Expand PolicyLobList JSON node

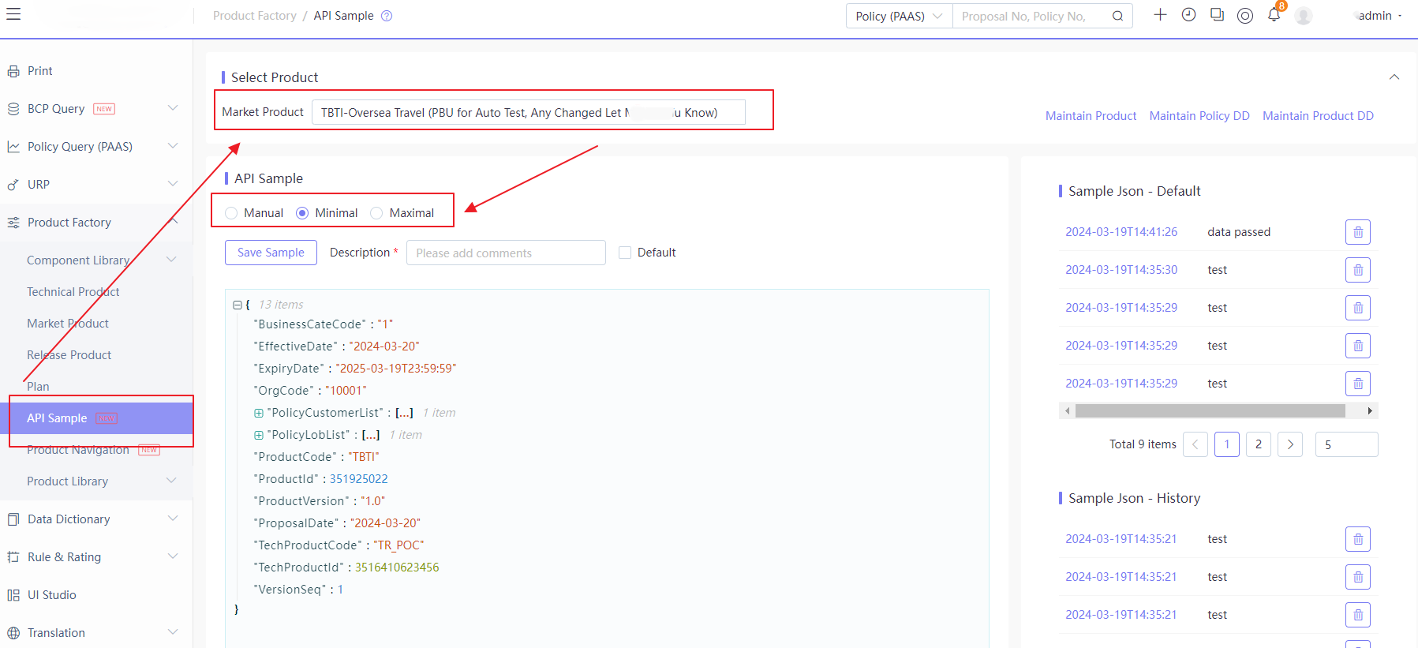259,435
